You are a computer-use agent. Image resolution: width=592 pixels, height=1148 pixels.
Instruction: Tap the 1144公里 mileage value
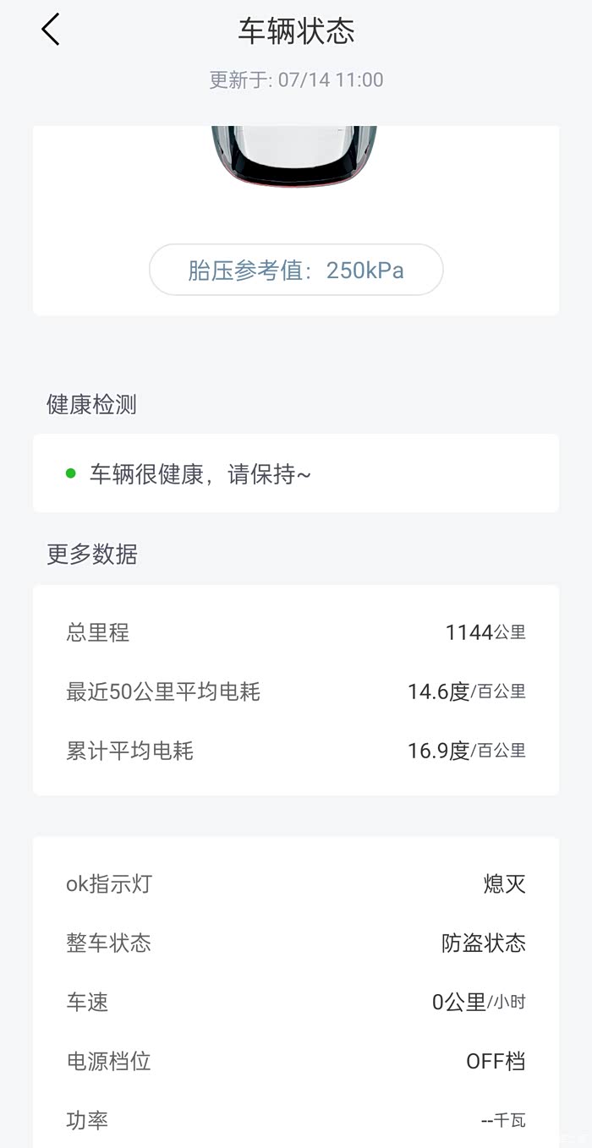pos(485,632)
